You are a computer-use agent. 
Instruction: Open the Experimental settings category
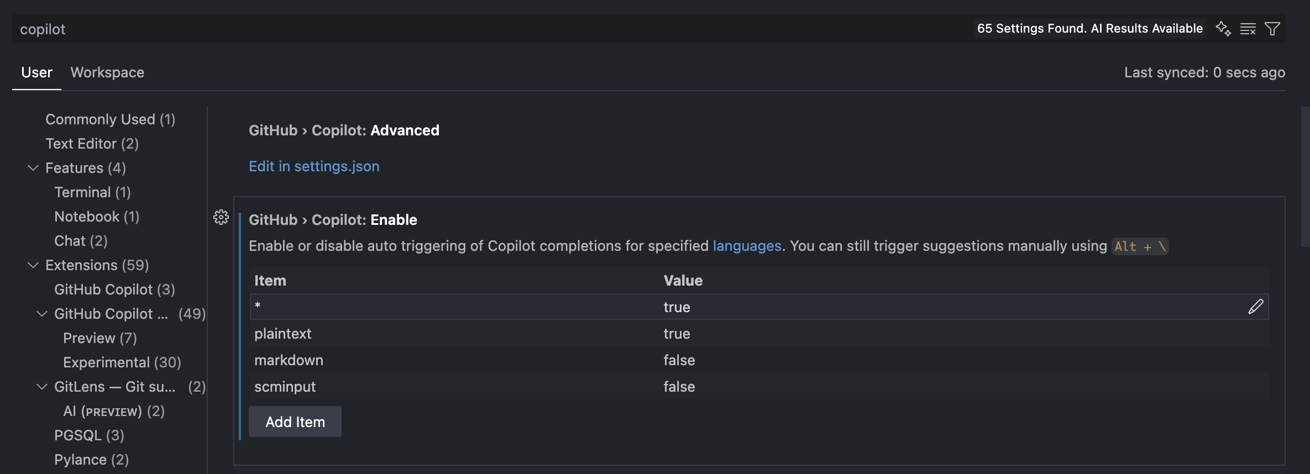click(x=122, y=362)
